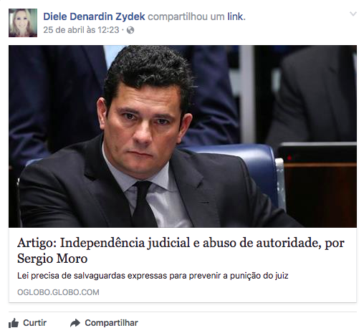
Task: Open Diele Denardin Zydek's profile picture
Action: click(x=23, y=23)
